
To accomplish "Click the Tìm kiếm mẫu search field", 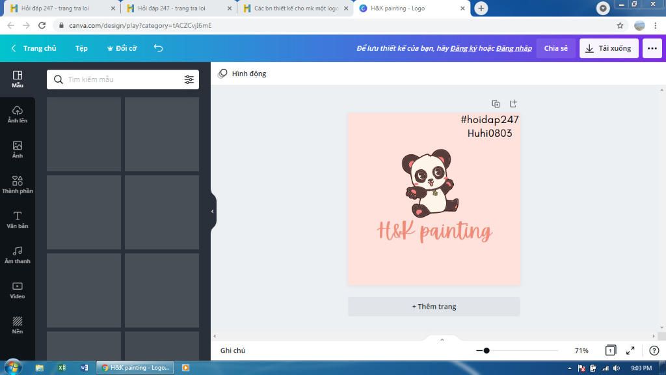I will coord(123,79).
